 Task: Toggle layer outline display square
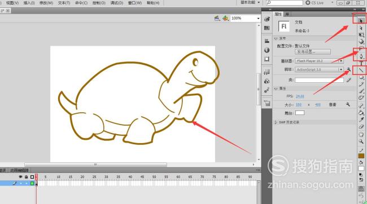[x=32, y=177]
